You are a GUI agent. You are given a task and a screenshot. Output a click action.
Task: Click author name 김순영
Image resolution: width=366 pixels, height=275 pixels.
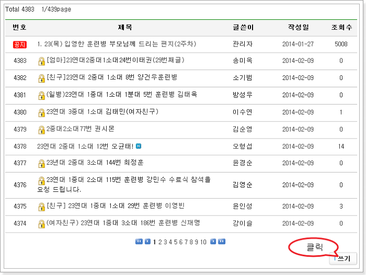point(243,129)
